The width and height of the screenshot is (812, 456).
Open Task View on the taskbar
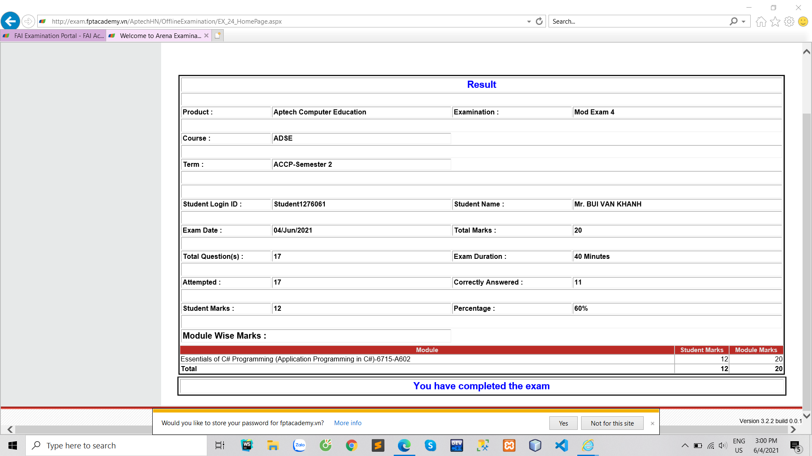coord(220,445)
